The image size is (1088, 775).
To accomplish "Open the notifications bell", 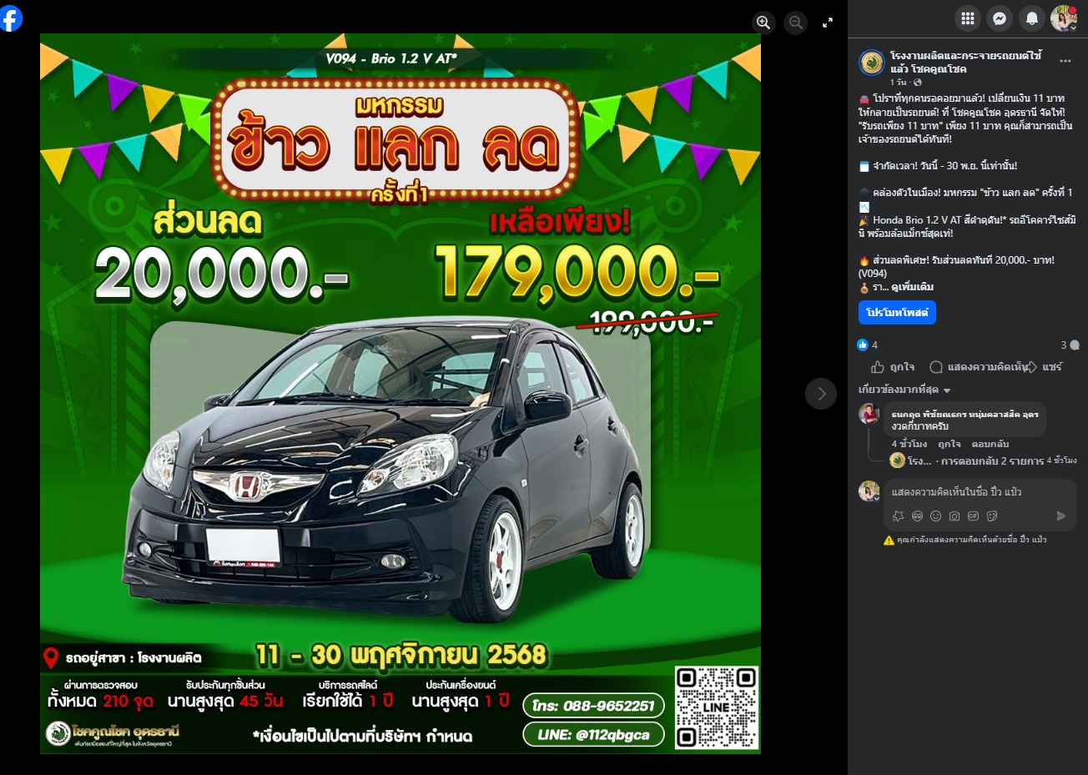I will coord(1032,18).
